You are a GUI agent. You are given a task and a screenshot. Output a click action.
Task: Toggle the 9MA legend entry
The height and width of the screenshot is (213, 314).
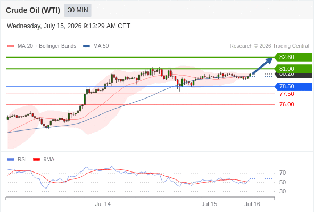click(x=49, y=160)
